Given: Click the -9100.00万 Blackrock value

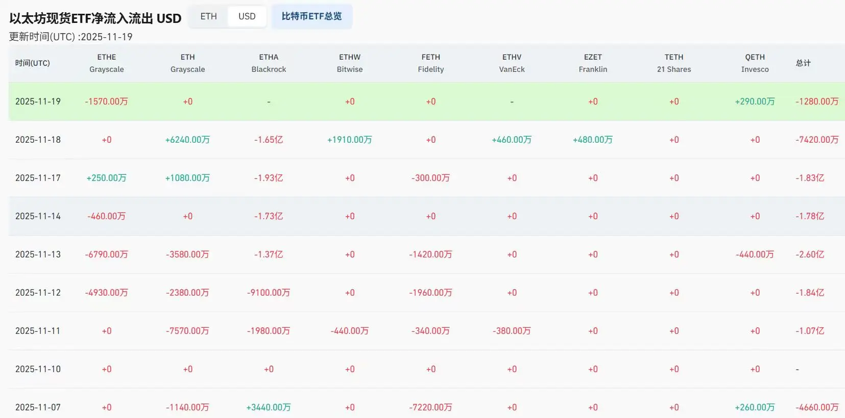Looking at the screenshot, I should coord(269,293).
